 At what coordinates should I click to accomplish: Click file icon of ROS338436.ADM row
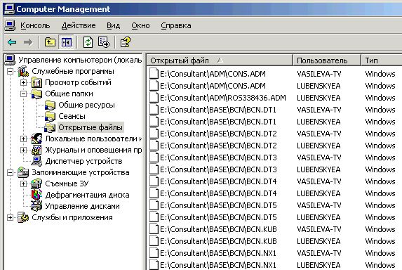click(x=154, y=98)
